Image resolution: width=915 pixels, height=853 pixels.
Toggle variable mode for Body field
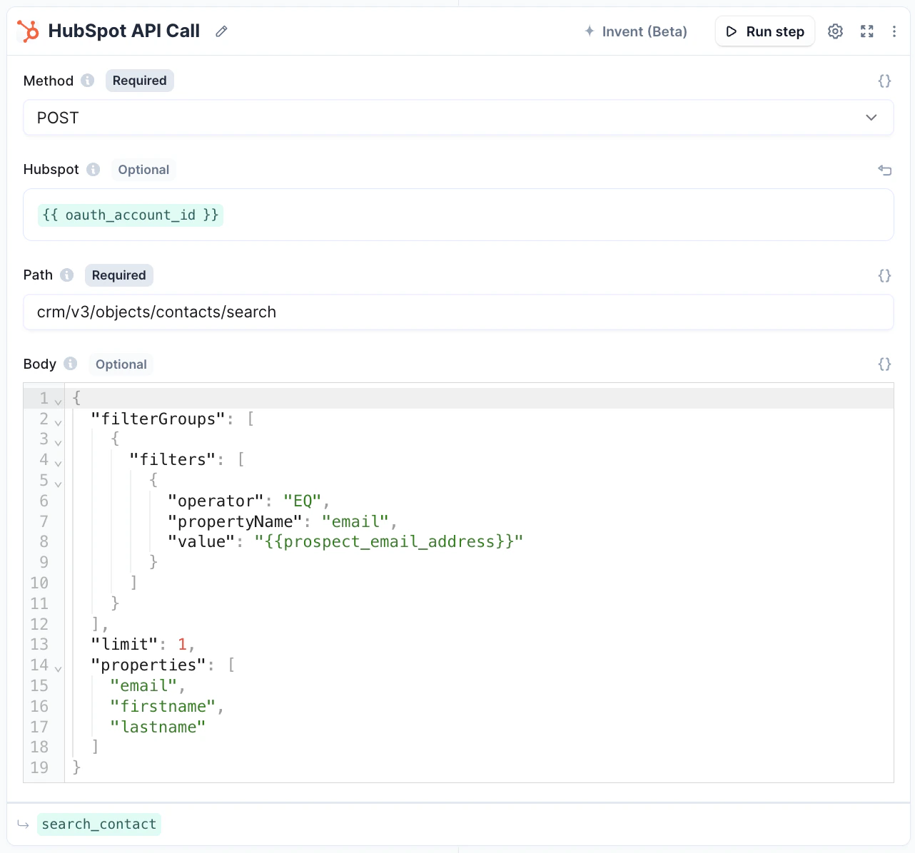pyautogui.click(x=885, y=364)
